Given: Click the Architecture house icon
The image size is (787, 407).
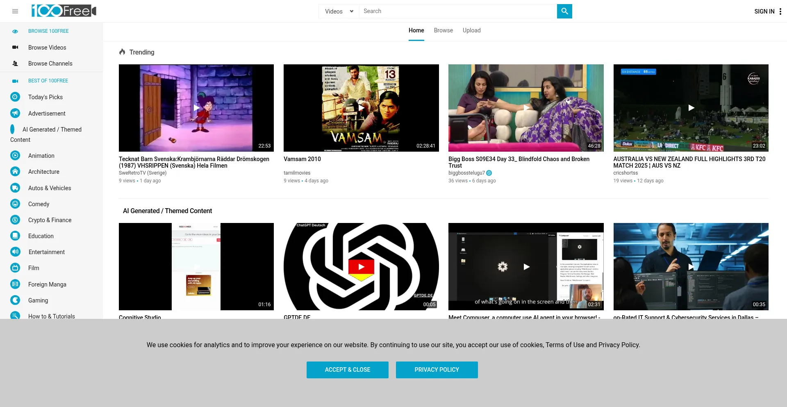Looking at the screenshot, I should (15, 172).
